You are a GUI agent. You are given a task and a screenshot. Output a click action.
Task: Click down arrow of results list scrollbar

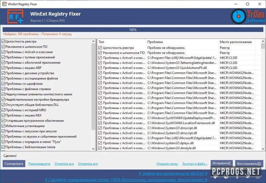click(x=263, y=149)
